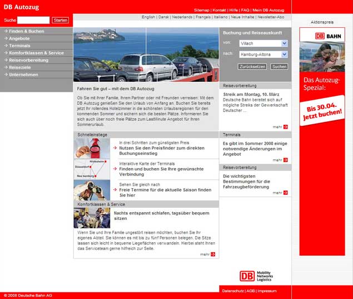
Task: Open Nutzen Sie den Preisfinder link
Action: 162,151
